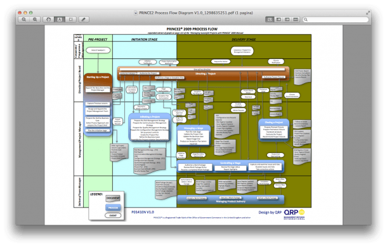Click the Initiating a Project process box
This screenshot has height=247, width=387.
pyautogui.click(x=150, y=127)
